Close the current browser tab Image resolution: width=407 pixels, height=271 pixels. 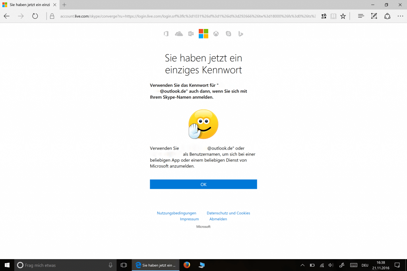click(55, 5)
